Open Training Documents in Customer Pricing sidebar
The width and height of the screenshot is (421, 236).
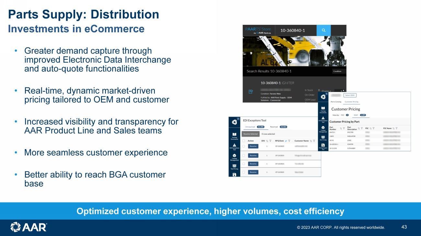click(x=323, y=110)
